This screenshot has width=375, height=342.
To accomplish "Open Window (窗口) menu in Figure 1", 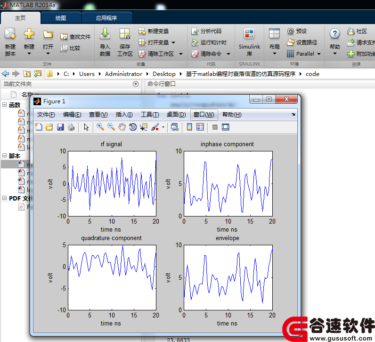I will [204, 115].
